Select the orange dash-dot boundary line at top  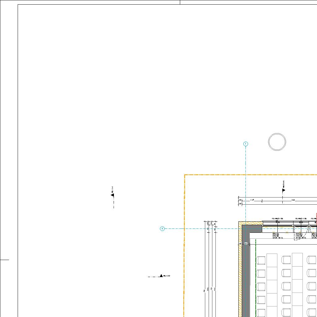248,175
